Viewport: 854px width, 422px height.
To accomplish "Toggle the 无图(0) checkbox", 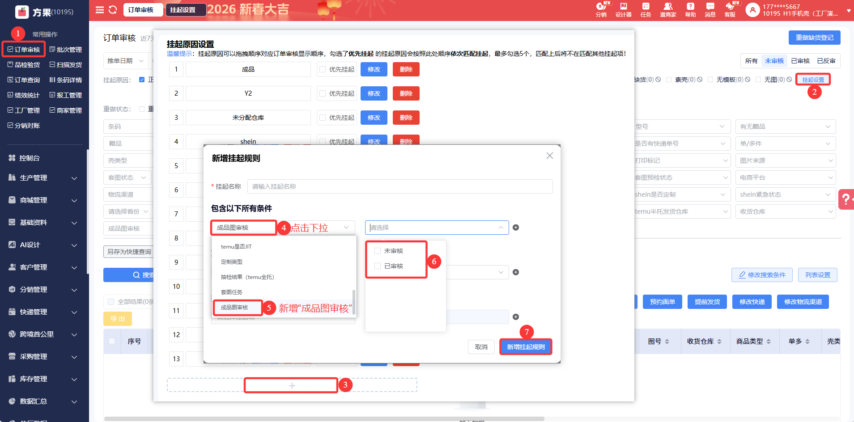I will [x=758, y=80].
